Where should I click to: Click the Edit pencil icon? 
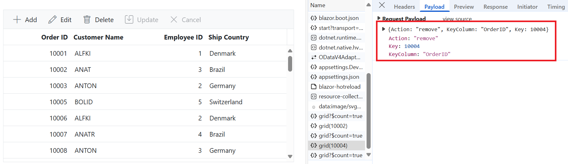[x=53, y=20]
